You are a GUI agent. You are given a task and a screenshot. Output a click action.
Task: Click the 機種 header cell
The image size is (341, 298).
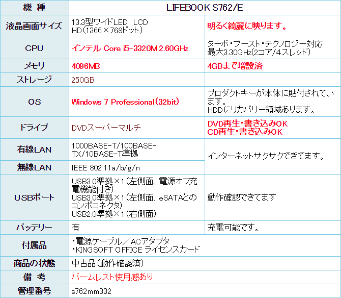(35, 8)
